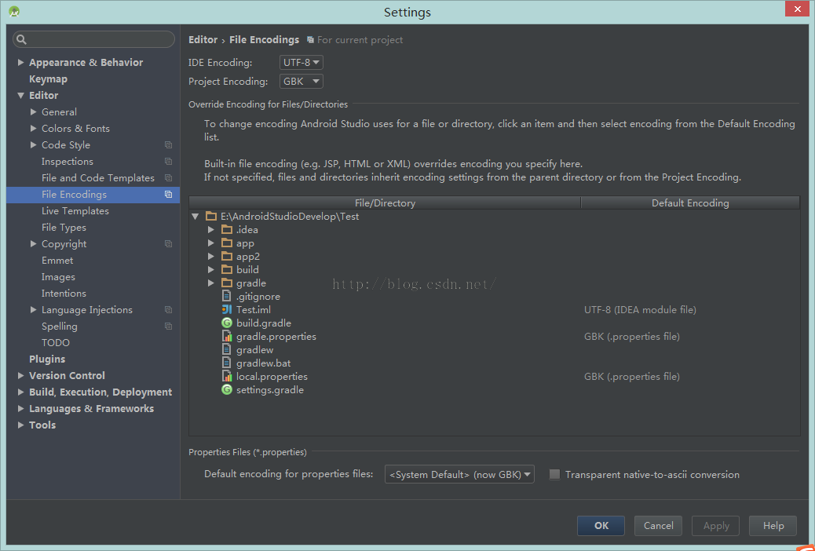Image resolution: width=815 pixels, height=551 pixels.
Task: Expand the app2 folder in tree
Action: coord(210,257)
